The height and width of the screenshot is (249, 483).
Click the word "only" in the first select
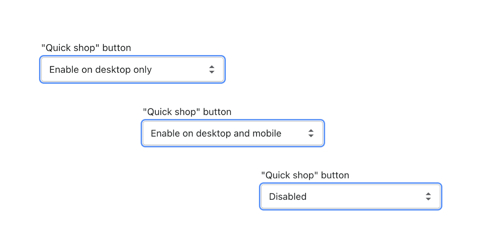142,70
